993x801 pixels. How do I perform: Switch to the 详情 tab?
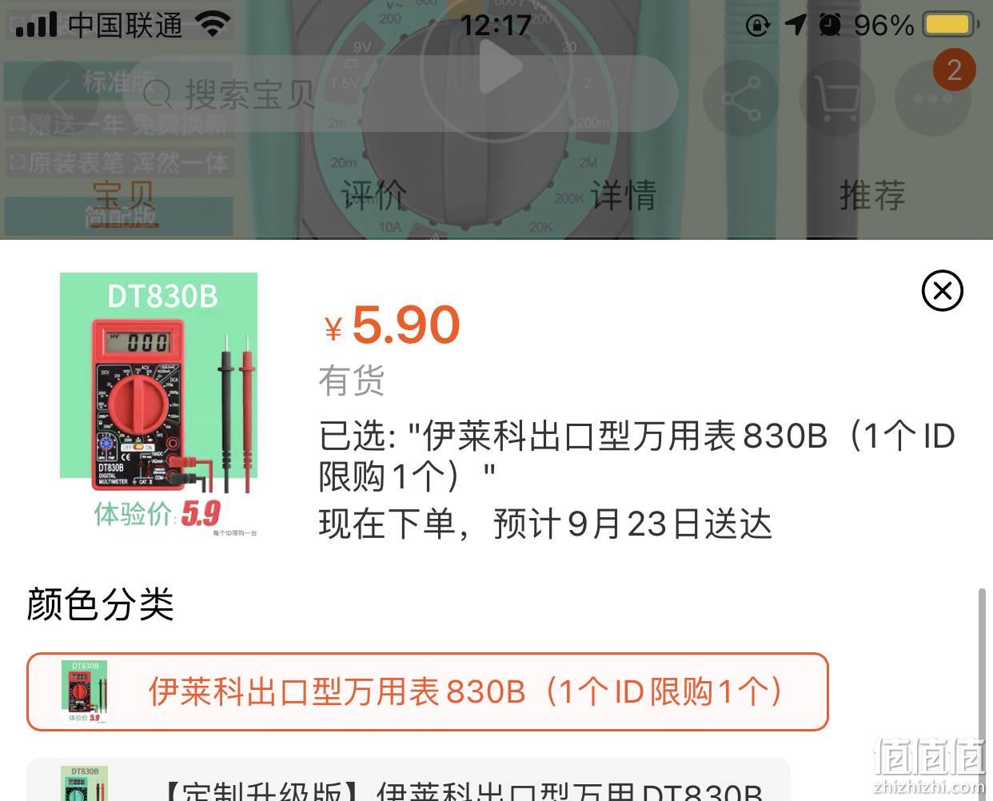pyautogui.click(x=624, y=196)
